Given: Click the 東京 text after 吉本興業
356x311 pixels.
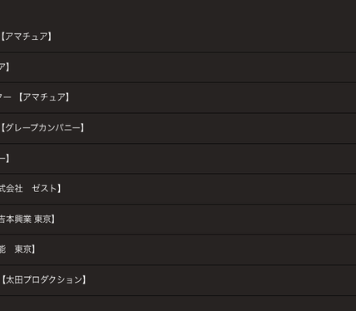Looking at the screenshot, I should [42, 219].
